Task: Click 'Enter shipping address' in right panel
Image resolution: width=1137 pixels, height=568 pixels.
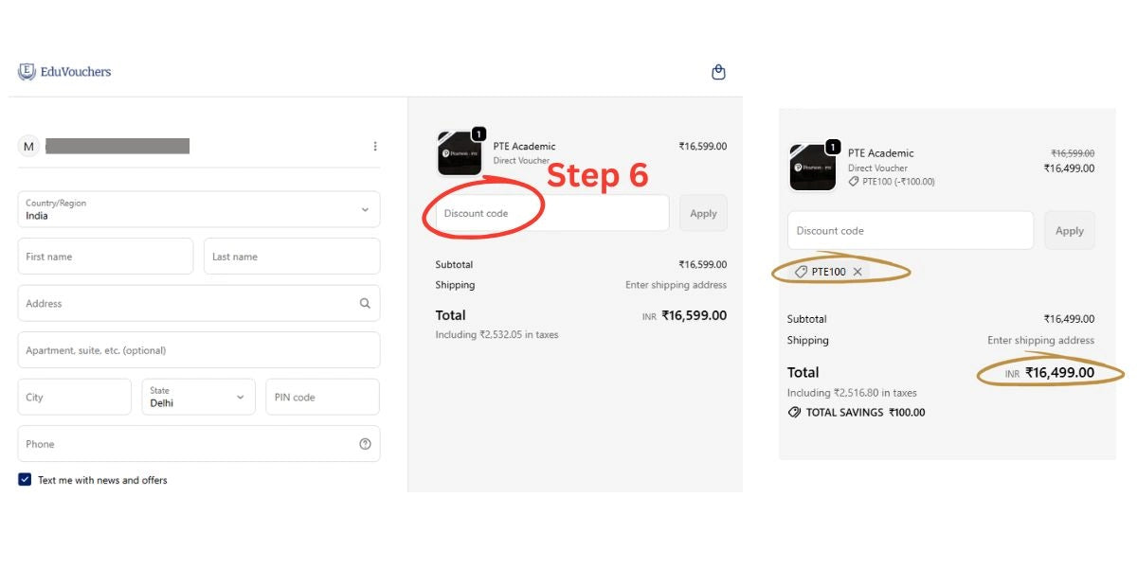Action: (1040, 340)
